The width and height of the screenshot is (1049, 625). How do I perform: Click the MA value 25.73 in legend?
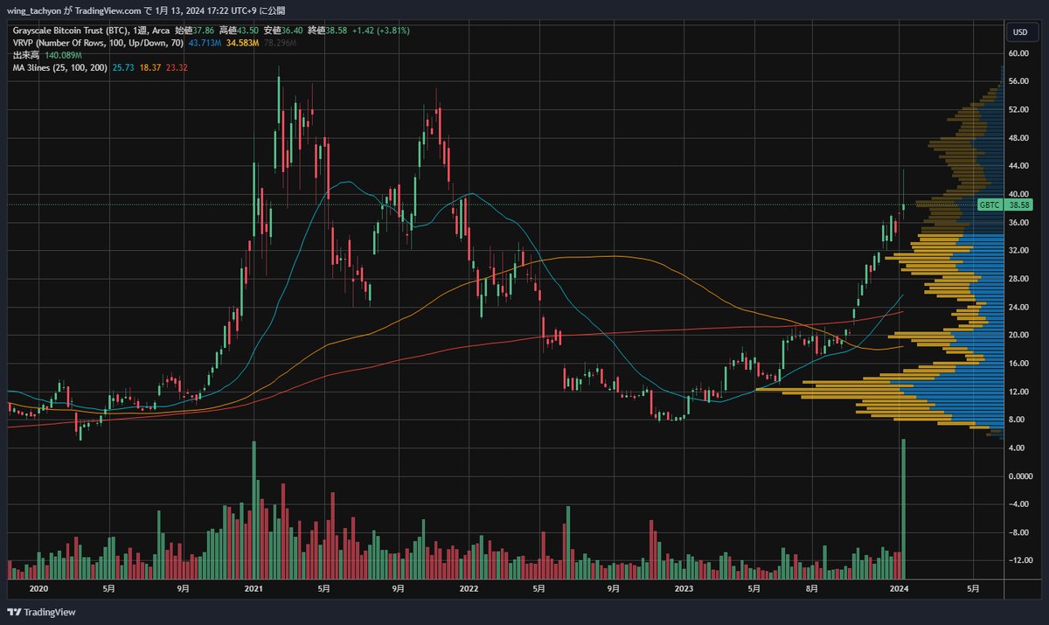[125, 66]
